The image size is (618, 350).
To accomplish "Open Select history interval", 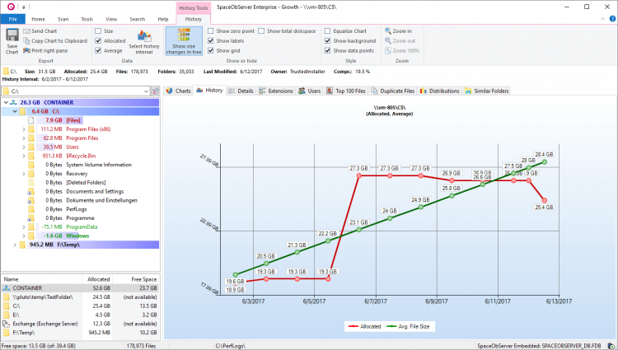I will click(x=143, y=40).
